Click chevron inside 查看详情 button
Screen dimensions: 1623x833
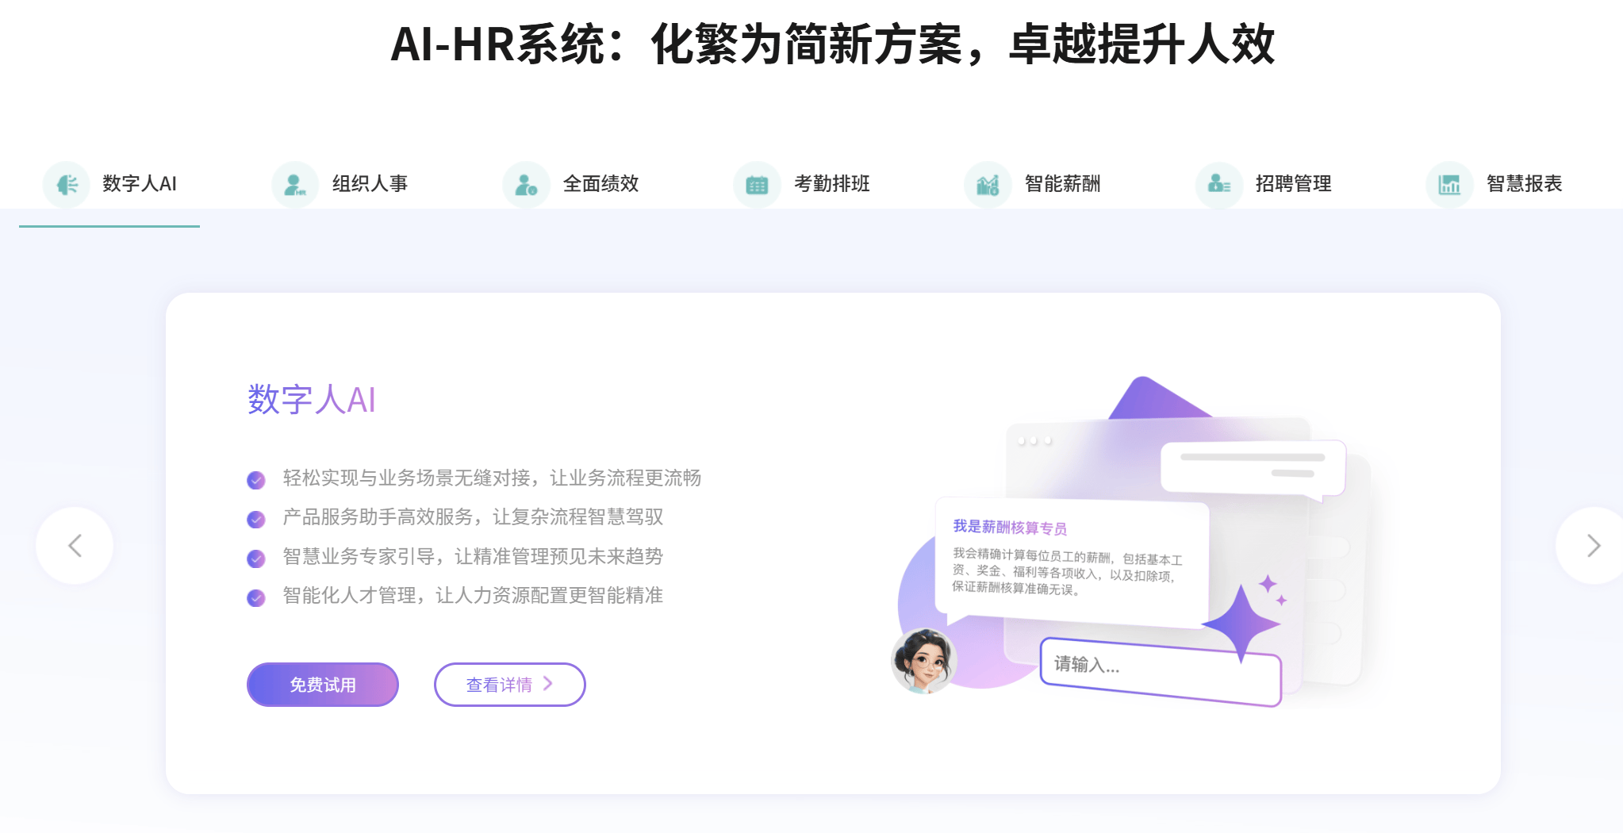547,684
